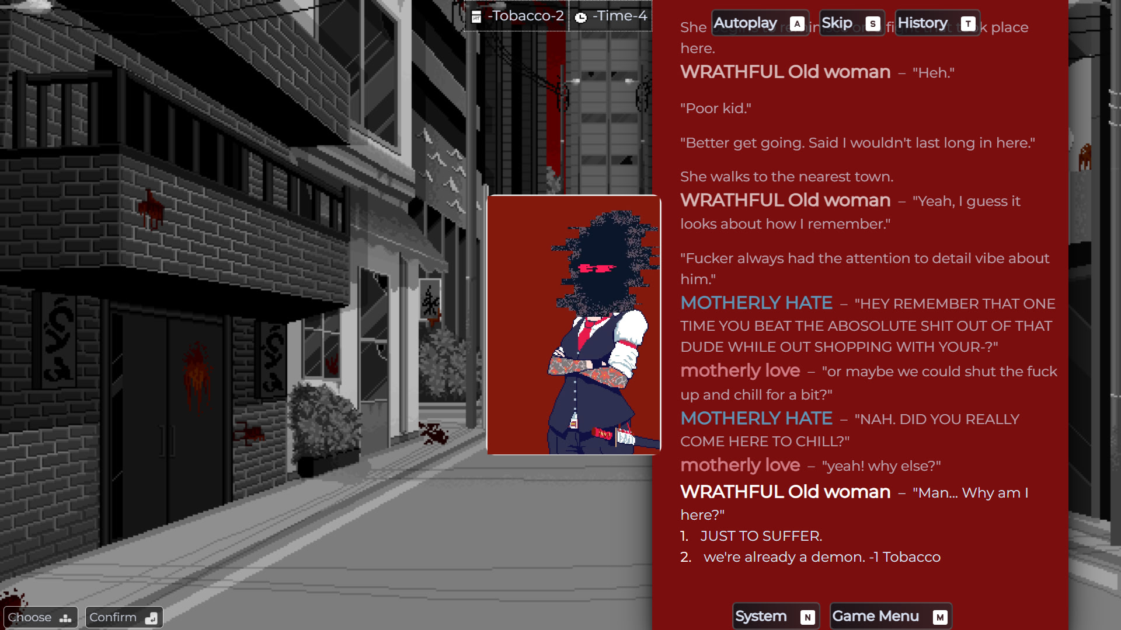The image size is (1121, 630).
Task: Click the old woman character portrait
Action: [x=574, y=325]
